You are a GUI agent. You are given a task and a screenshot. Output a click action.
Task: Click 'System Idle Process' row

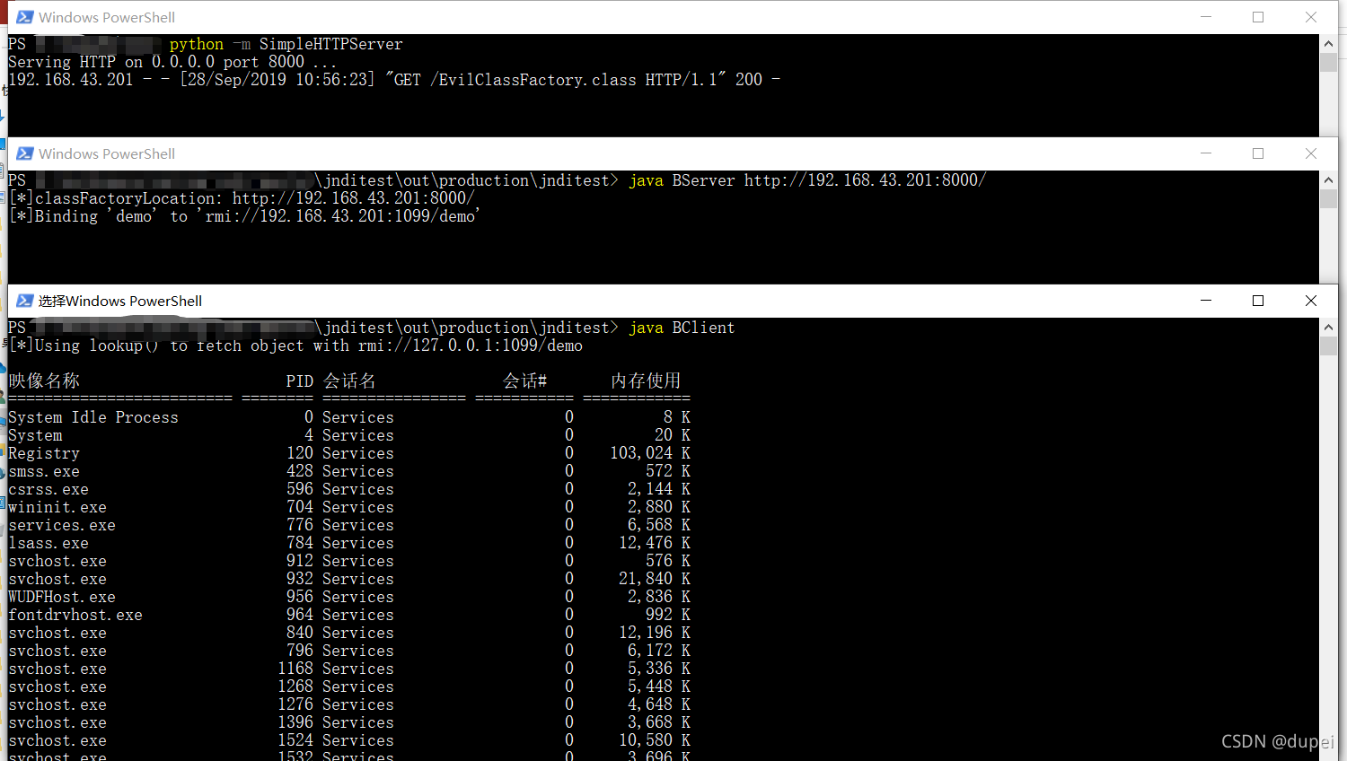(349, 417)
